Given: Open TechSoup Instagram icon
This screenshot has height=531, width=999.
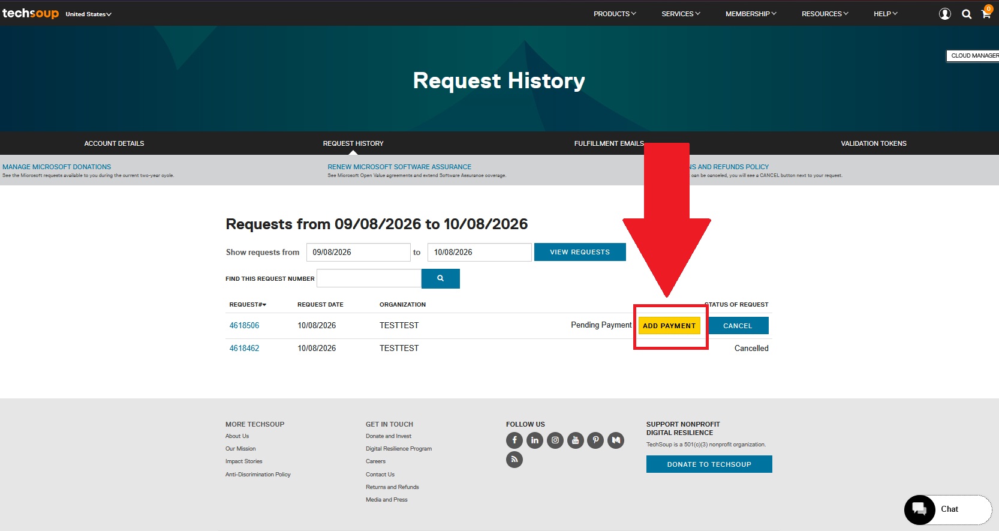Looking at the screenshot, I should (x=555, y=440).
